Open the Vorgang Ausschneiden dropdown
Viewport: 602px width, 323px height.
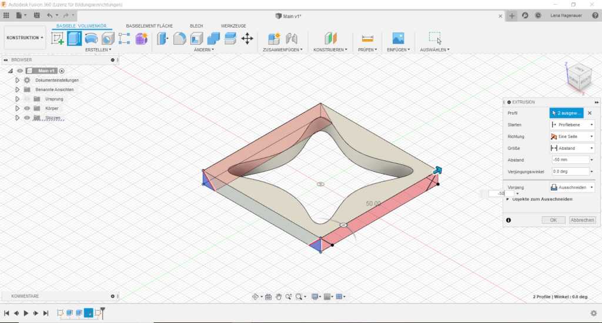coord(572,187)
